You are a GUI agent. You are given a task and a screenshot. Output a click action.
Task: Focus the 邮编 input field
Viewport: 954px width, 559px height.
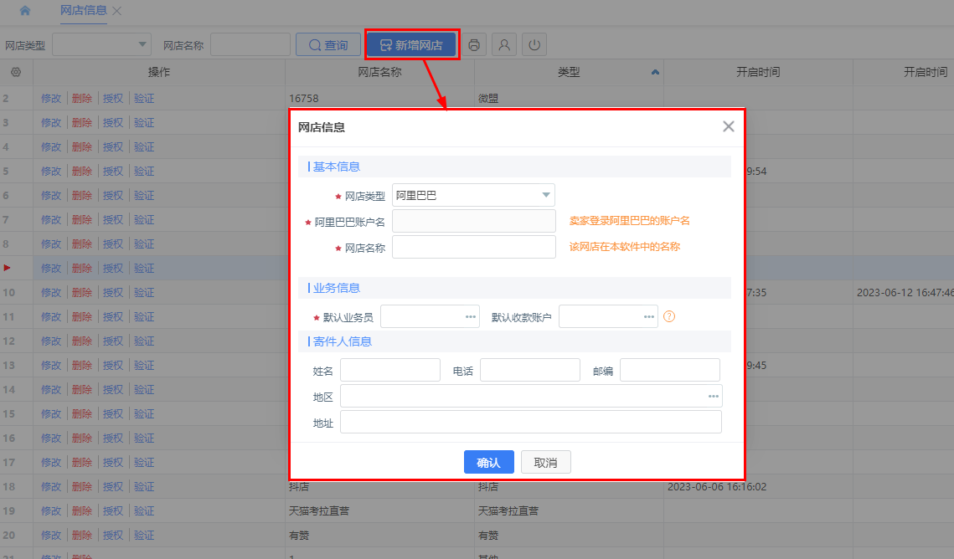(670, 370)
